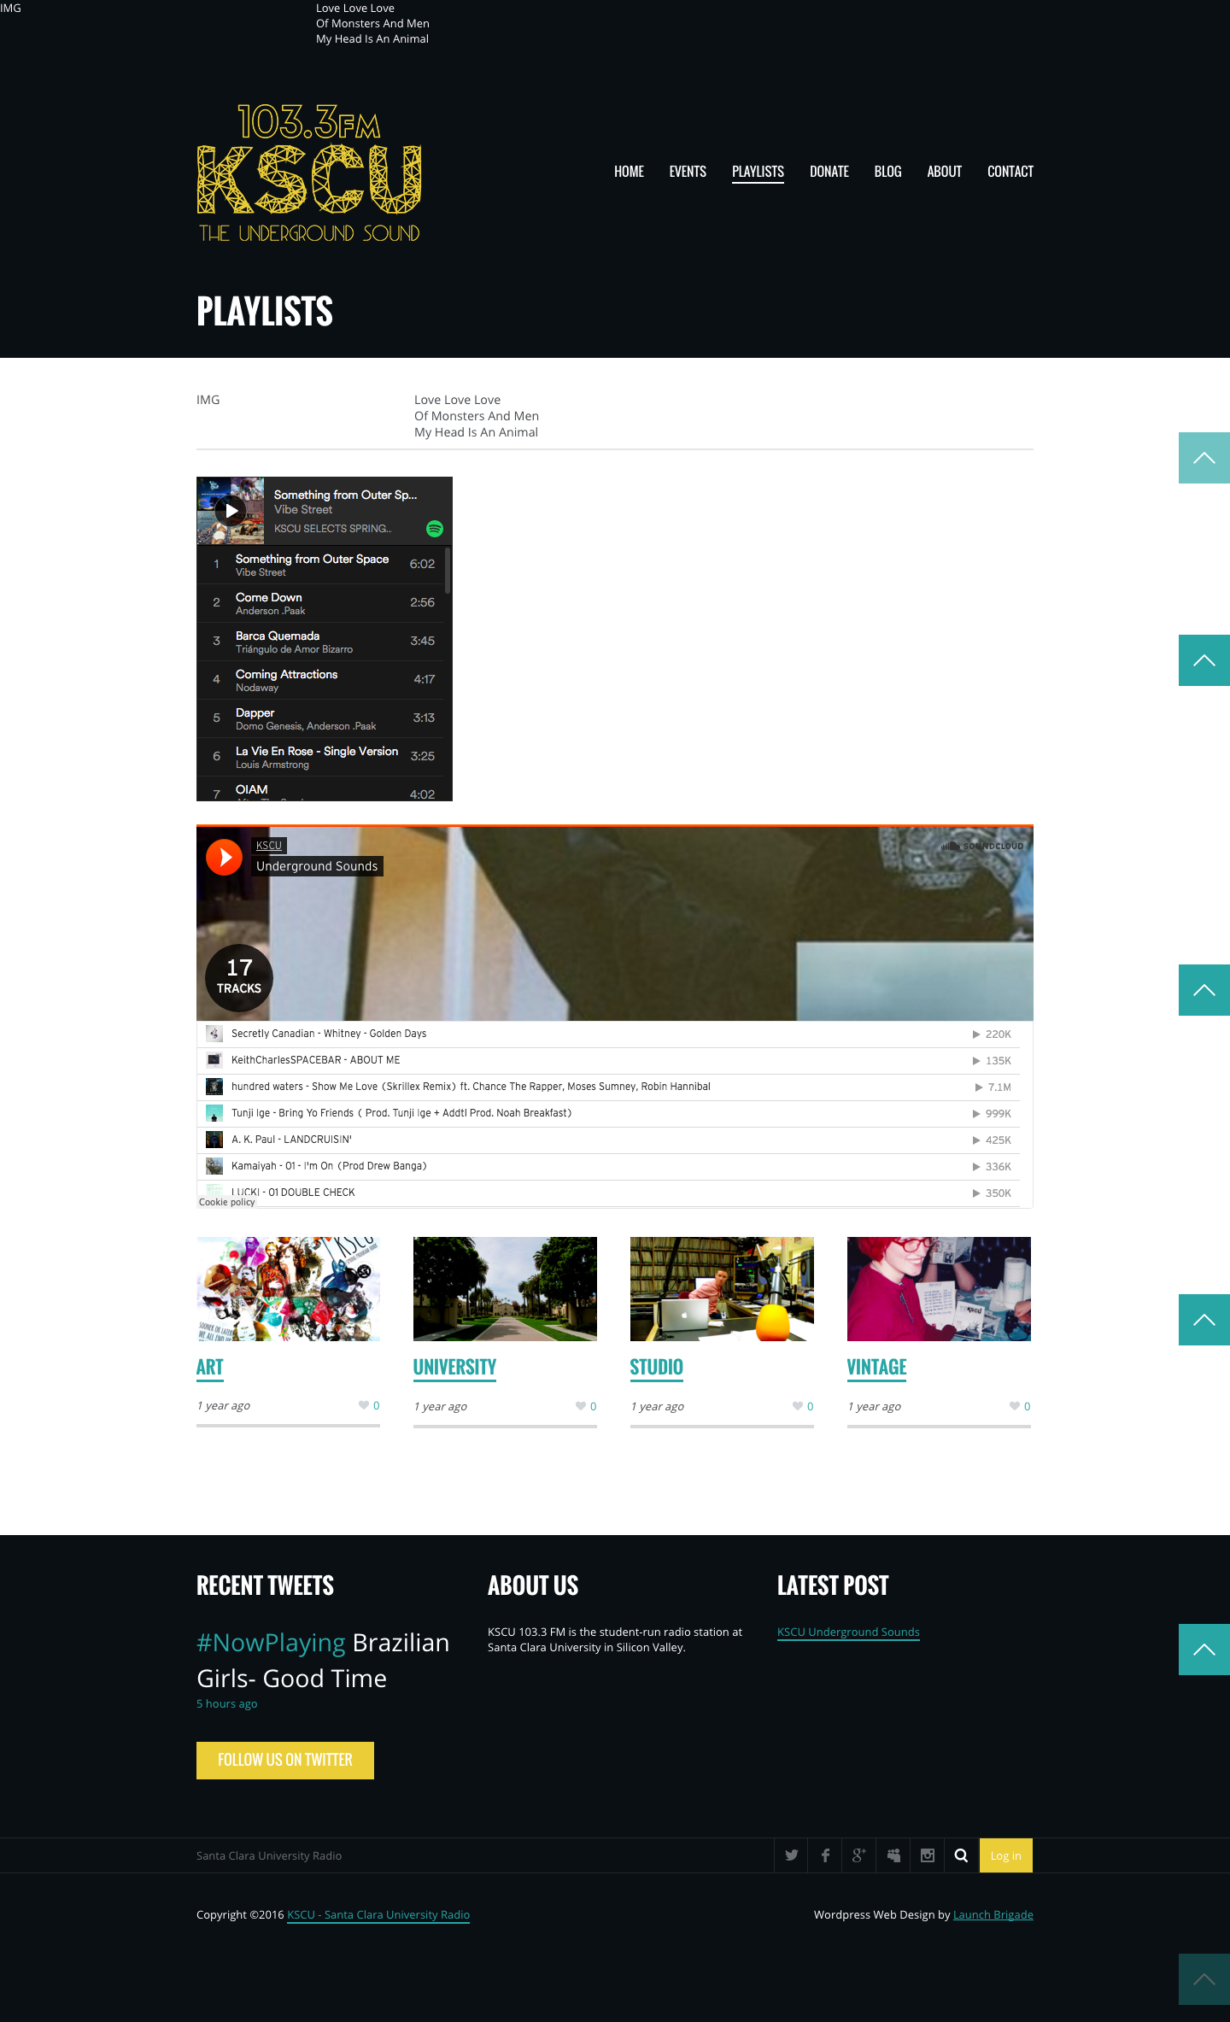Image resolution: width=1230 pixels, height=2022 pixels.
Task: Play the SoundCloud Underground Sounds playlist
Action: [x=225, y=857]
